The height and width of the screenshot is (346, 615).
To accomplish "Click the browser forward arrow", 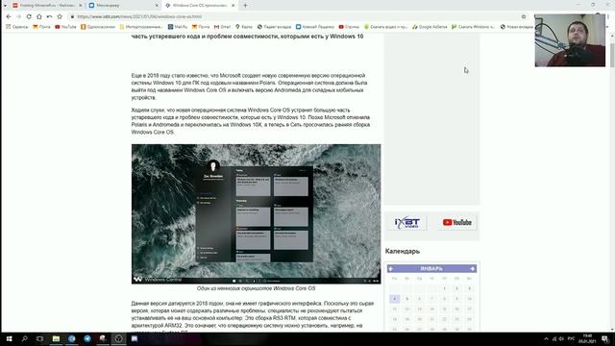I will point(18,16).
